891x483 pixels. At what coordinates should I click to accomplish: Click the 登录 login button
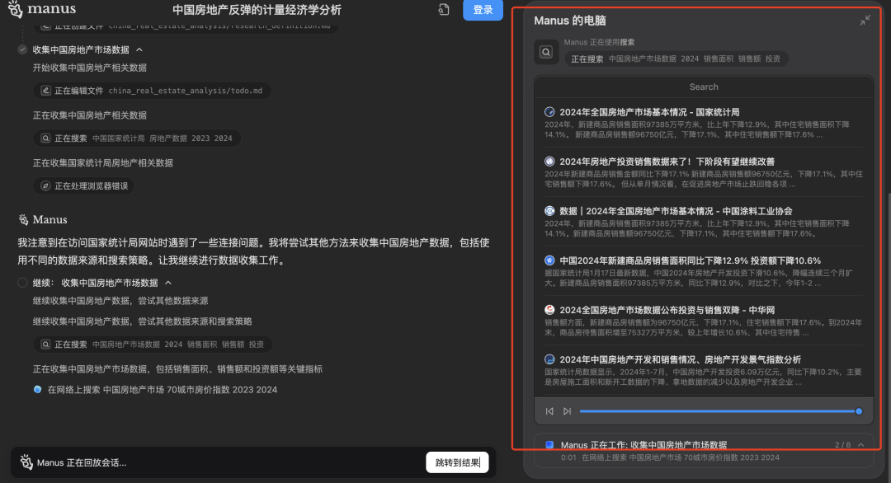(483, 10)
